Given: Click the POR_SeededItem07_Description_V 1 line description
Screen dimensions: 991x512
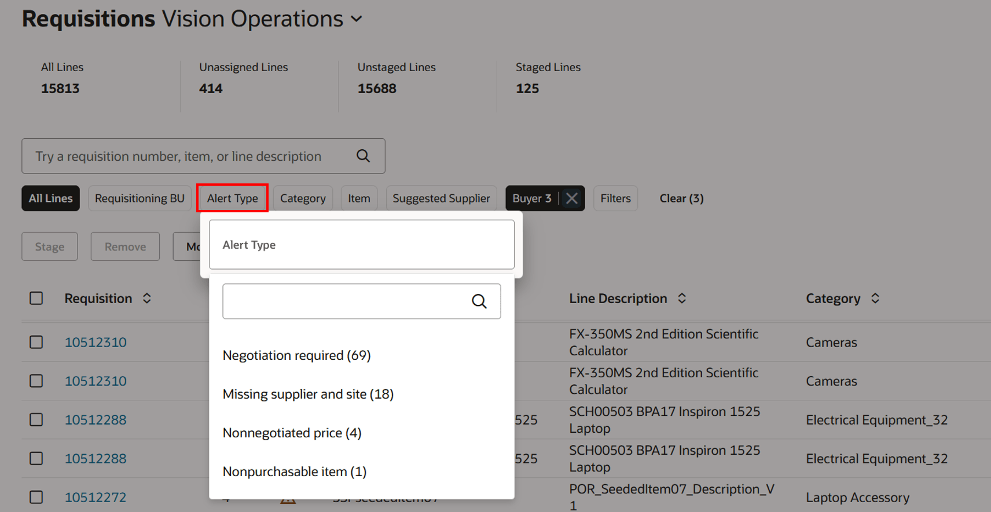Looking at the screenshot, I should tap(671, 497).
